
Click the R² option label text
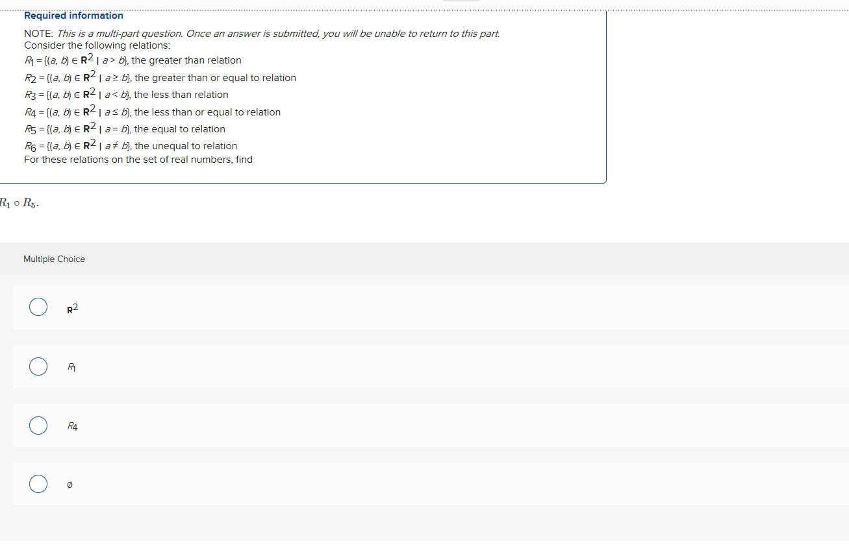71,309
